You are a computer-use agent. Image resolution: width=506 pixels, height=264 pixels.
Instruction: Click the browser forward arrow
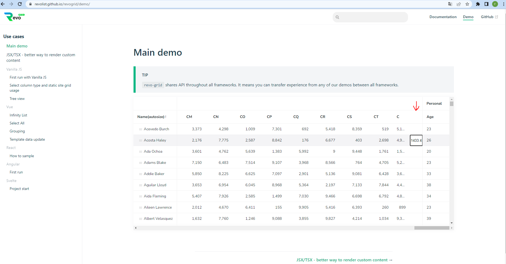tap(11, 4)
